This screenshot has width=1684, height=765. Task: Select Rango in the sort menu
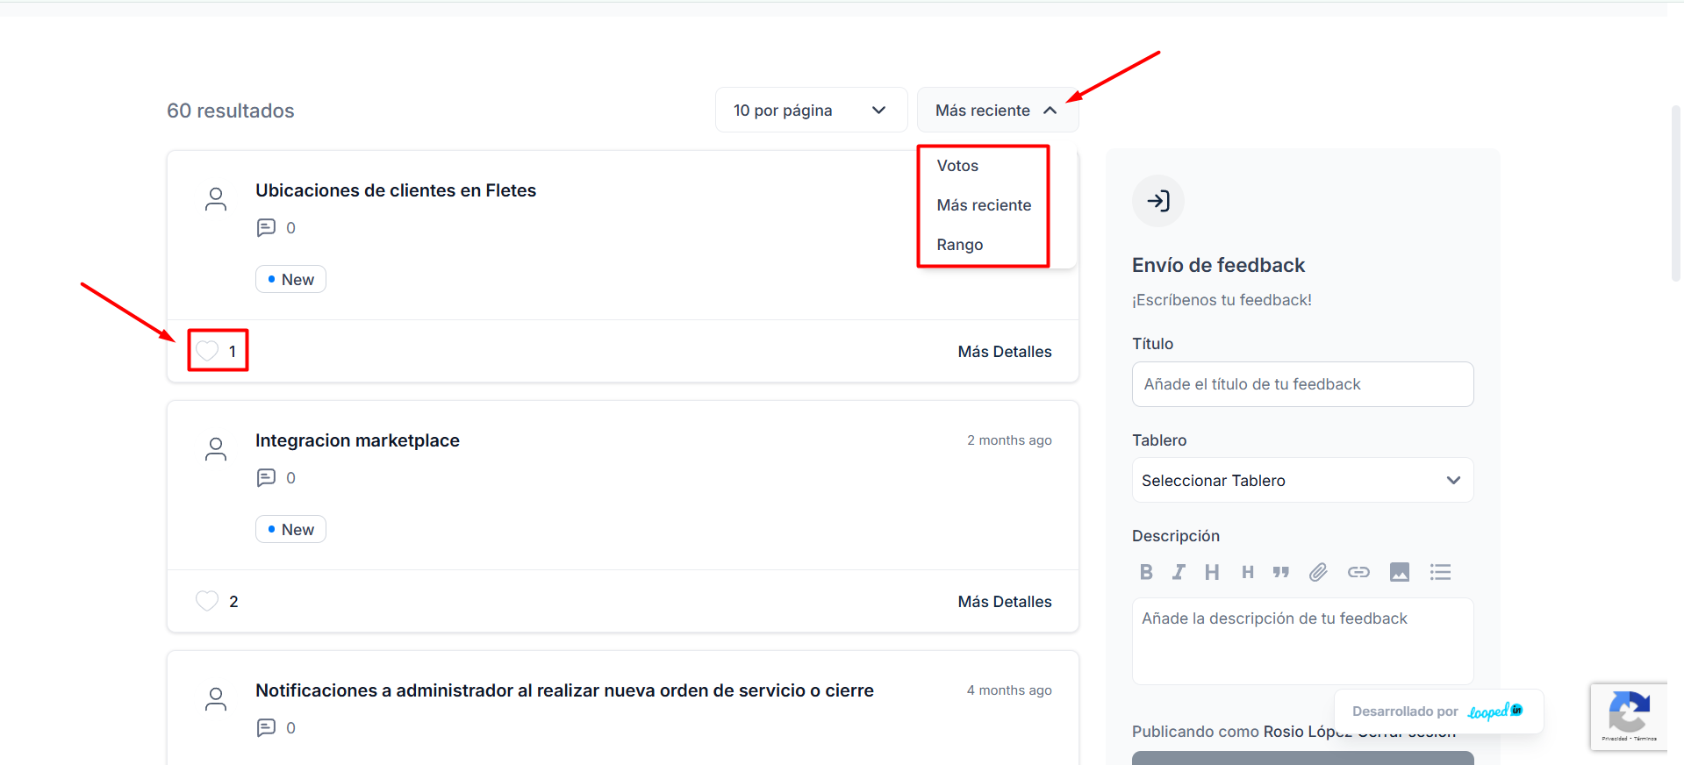pyautogui.click(x=959, y=245)
